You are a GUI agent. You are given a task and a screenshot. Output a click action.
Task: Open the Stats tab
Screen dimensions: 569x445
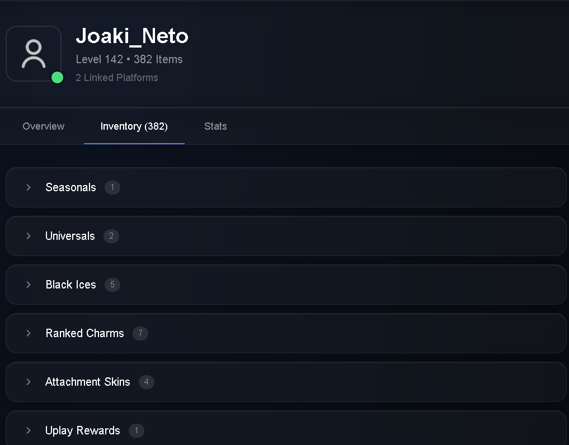tap(215, 126)
